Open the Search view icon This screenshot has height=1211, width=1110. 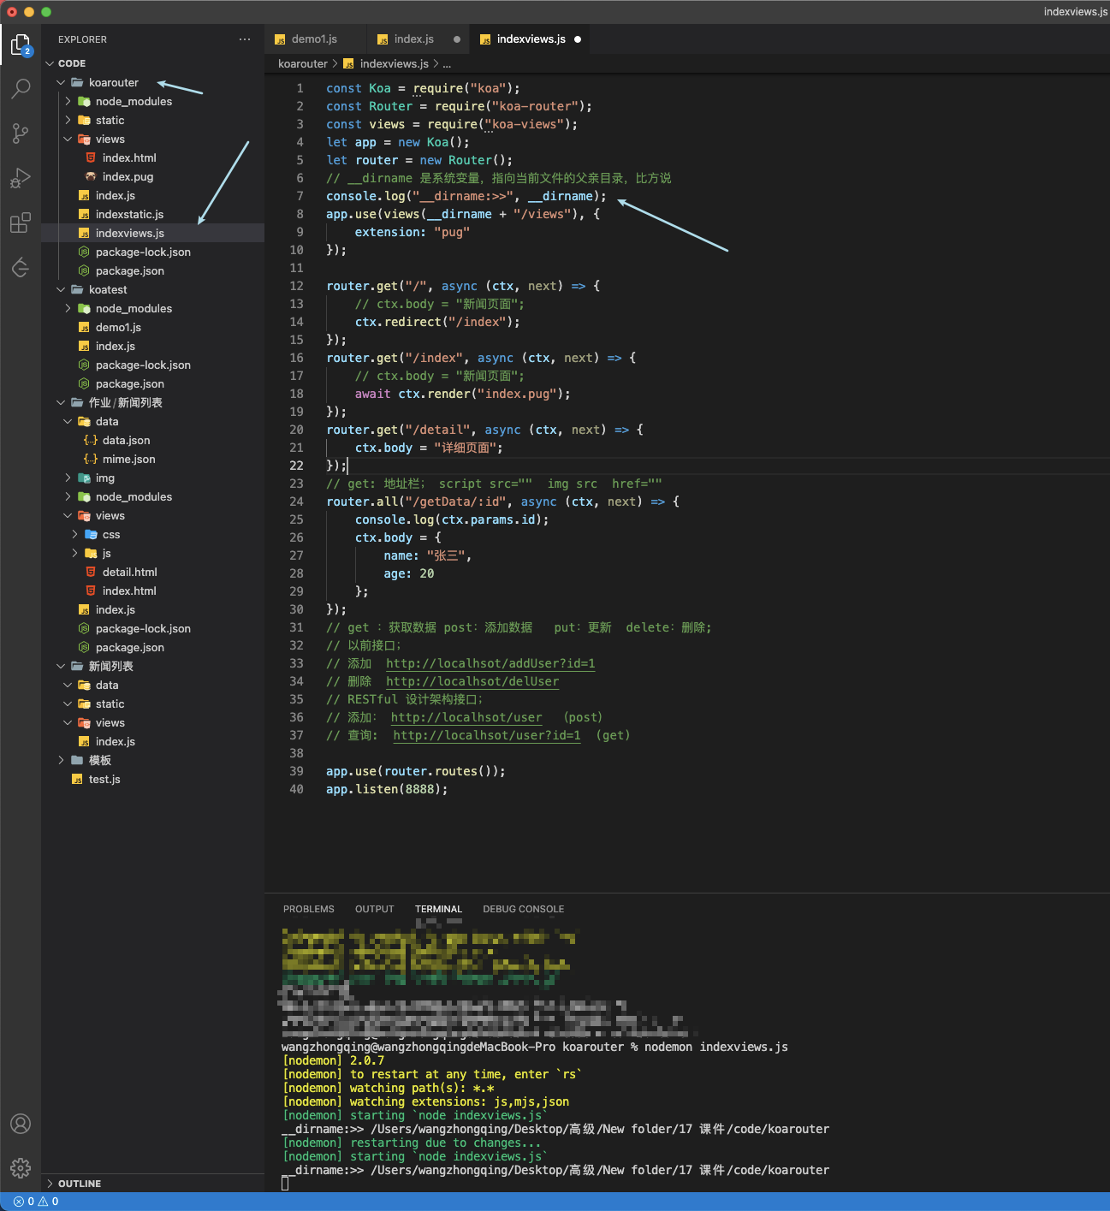click(x=21, y=88)
